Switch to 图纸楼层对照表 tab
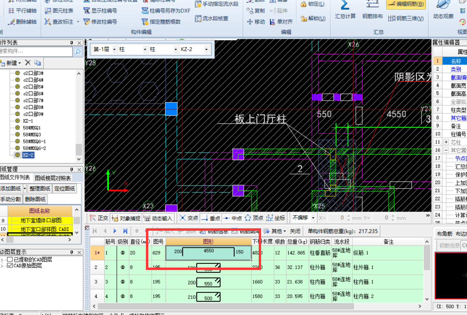This screenshot has width=467, height=315. tap(53, 178)
